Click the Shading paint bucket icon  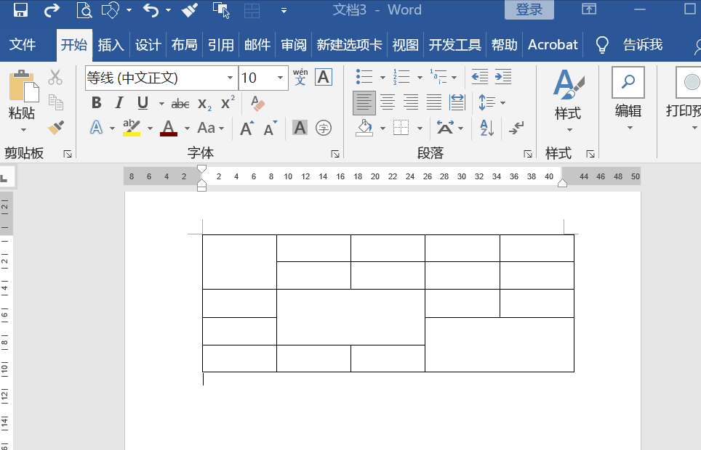point(364,128)
